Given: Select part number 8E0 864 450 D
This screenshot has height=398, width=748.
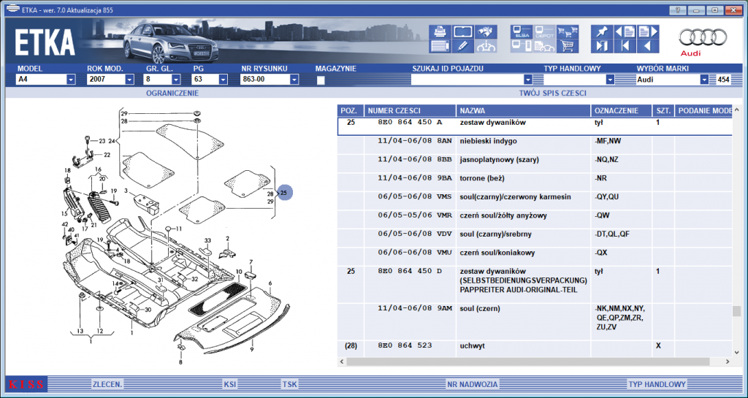Looking at the screenshot, I should (x=410, y=271).
